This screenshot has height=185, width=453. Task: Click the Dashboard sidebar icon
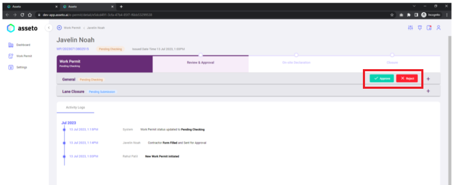pos(11,45)
